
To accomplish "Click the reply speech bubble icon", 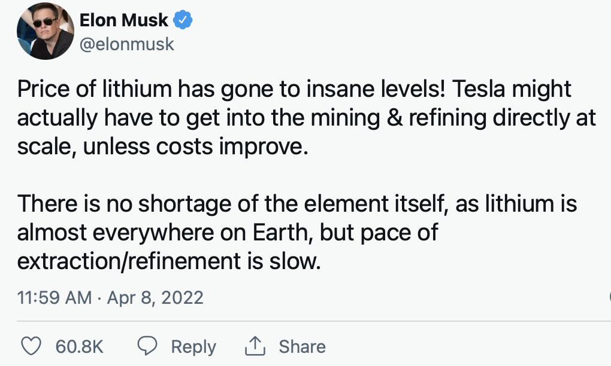I will 147,346.
